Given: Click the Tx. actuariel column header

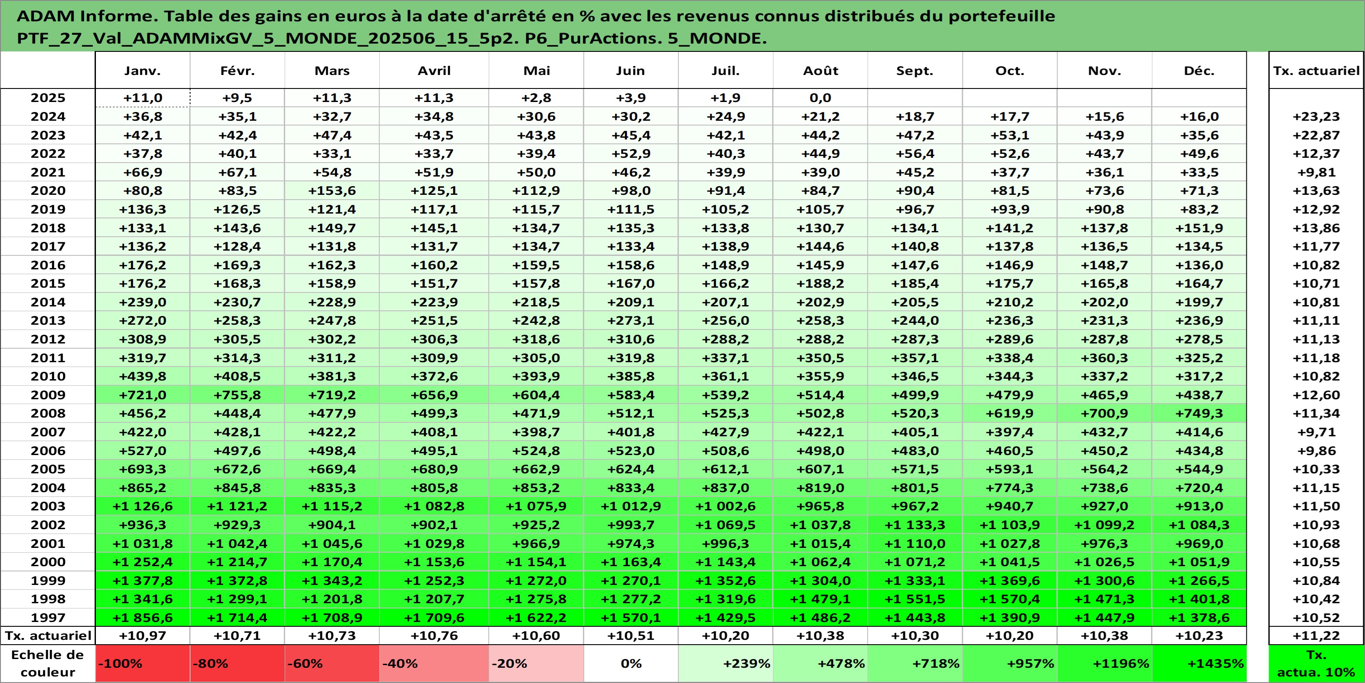Looking at the screenshot, I should click(1316, 71).
